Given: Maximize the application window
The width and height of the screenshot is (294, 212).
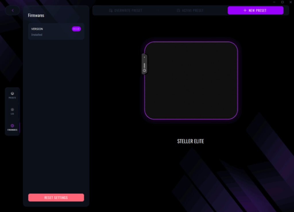Looking at the screenshot, I should click(282, 2).
